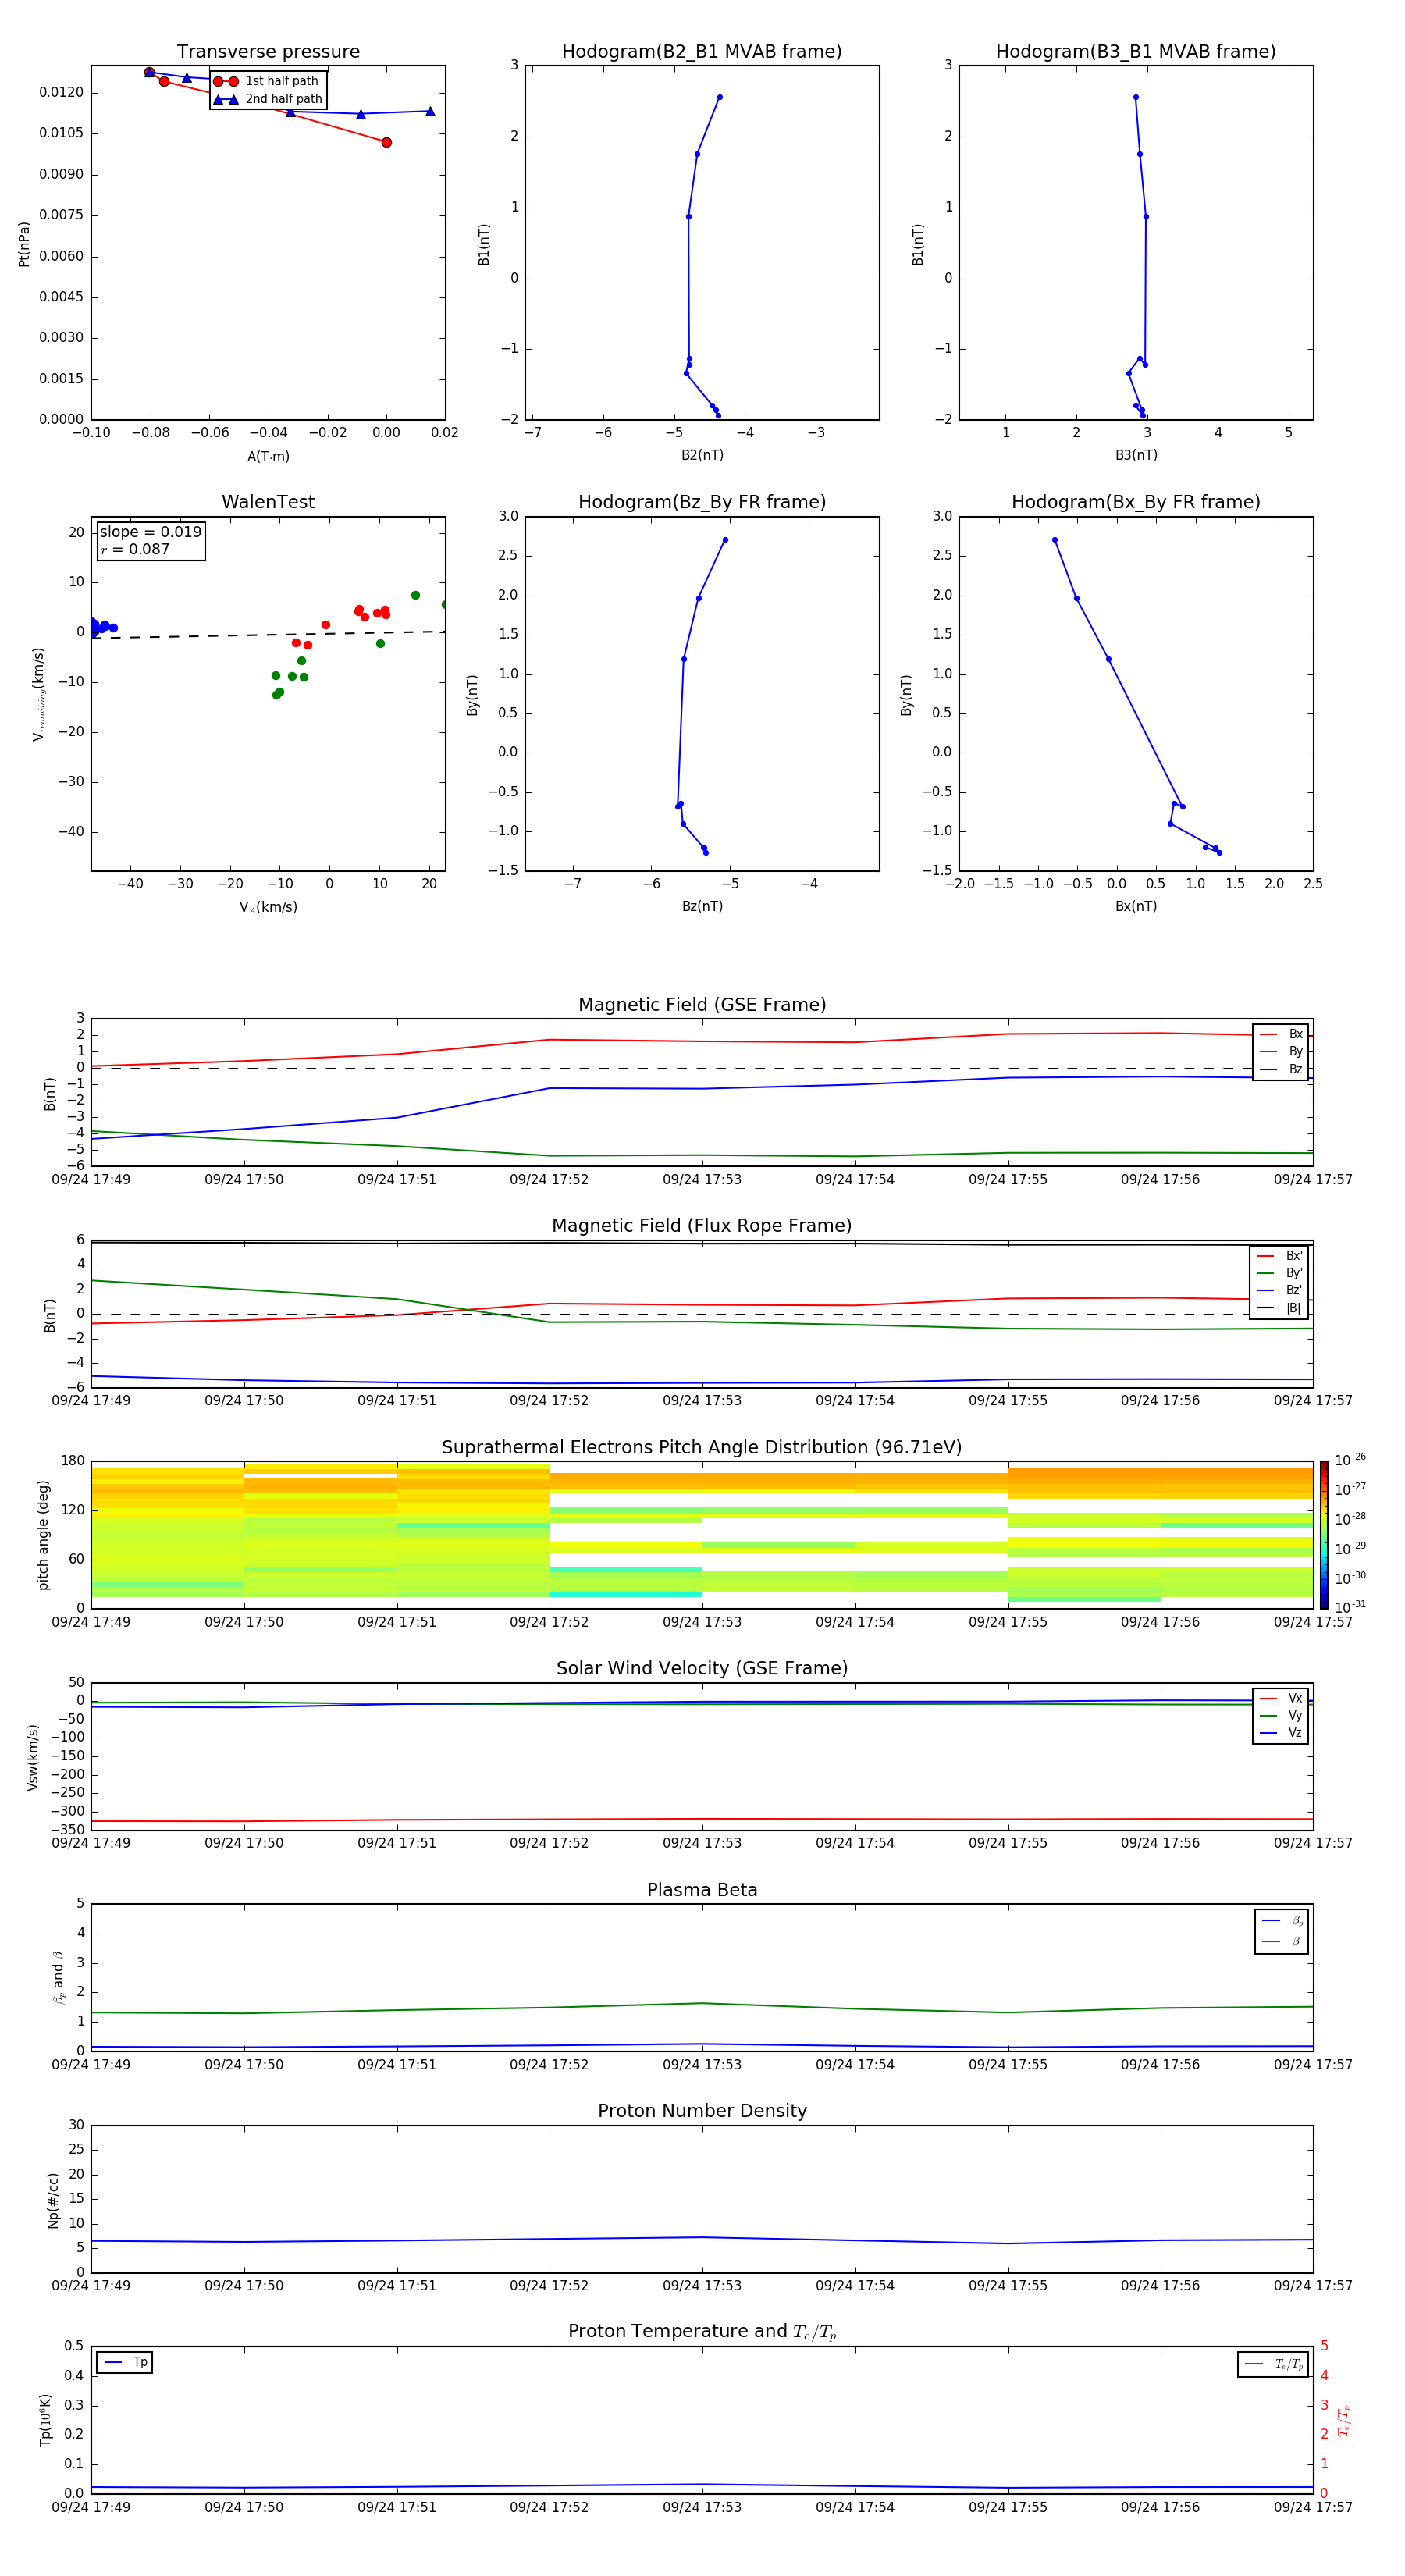This screenshot has height=2576, width=1405.
Task: Click the Solar Wind Velocity (GSE Frame) title
Action: [702, 1669]
